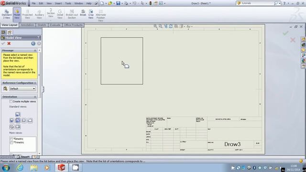Click the Alternate Position View tool
This screenshot has width=306, height=172.
point(100,16)
